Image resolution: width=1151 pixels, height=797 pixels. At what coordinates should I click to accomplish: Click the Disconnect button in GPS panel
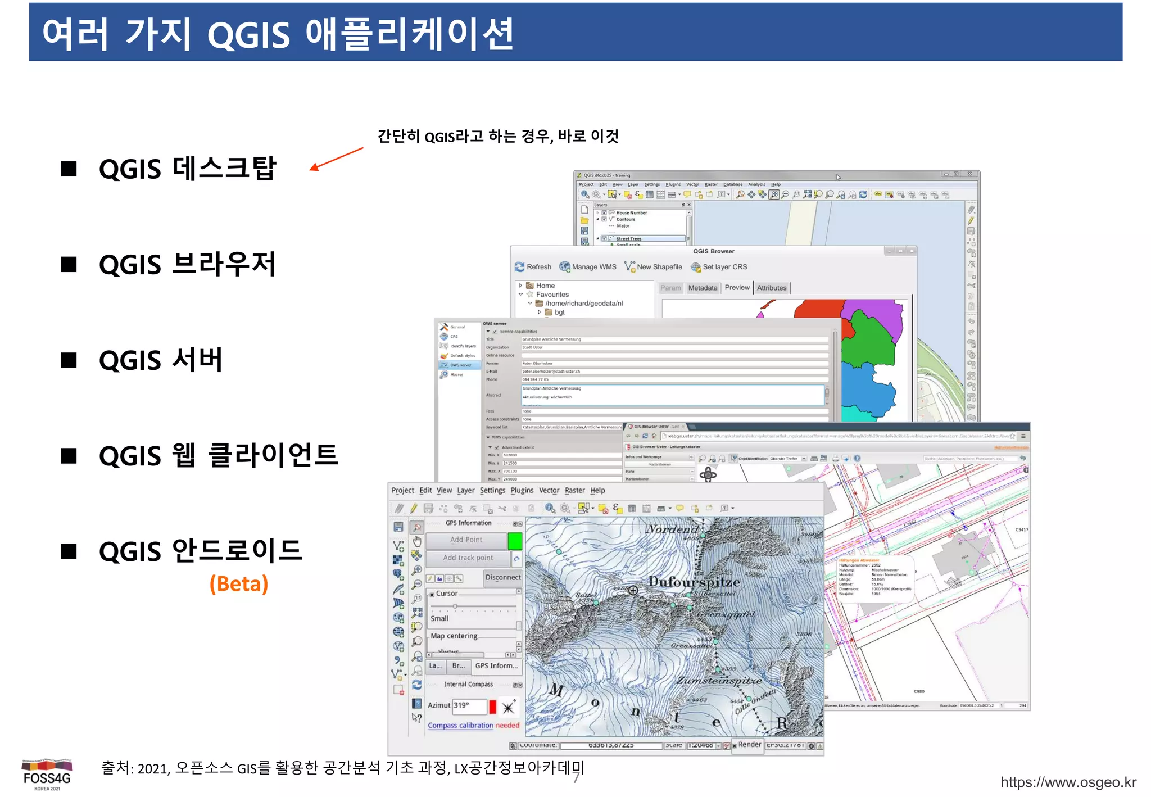[503, 578]
